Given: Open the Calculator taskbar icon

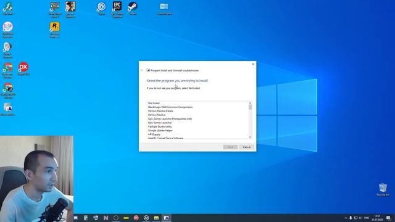Looking at the screenshot, I should (86, 218).
